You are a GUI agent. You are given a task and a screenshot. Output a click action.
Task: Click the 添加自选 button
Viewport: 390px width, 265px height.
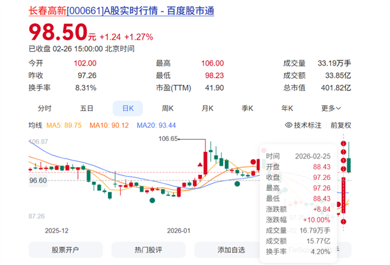click(x=231, y=250)
